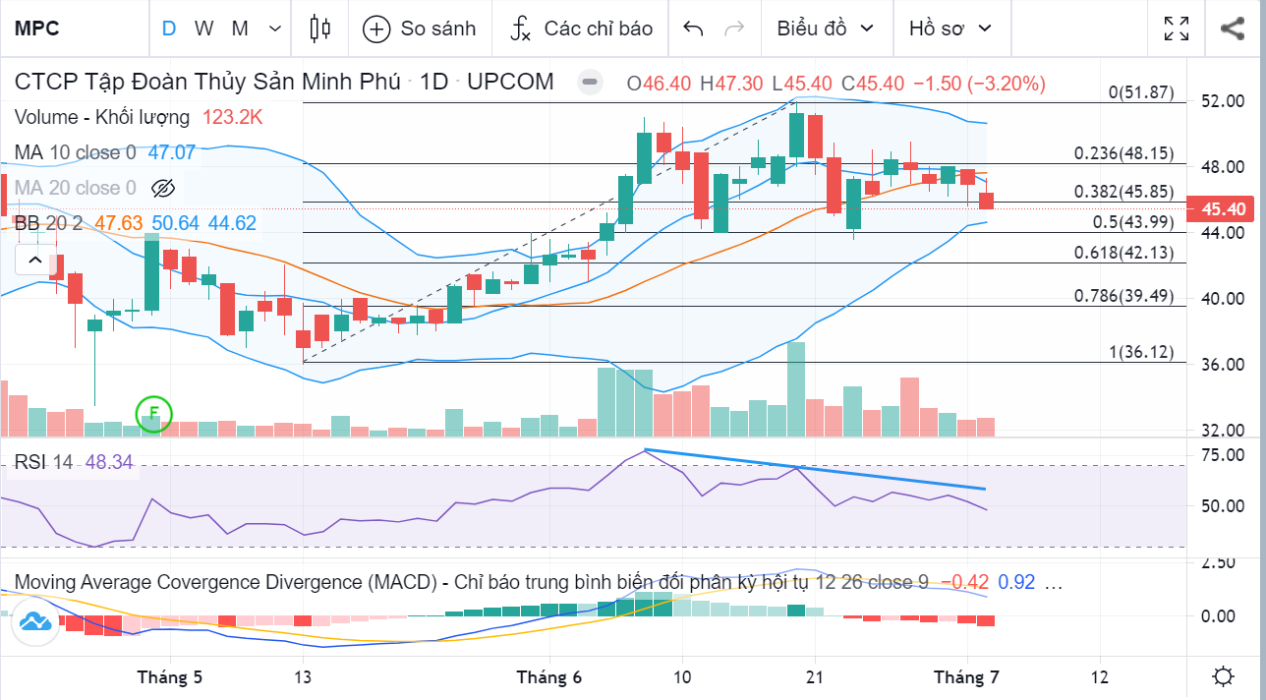Toggle the gray status pill beside UPCOM
This screenshot has width=1266, height=700.
590,83
